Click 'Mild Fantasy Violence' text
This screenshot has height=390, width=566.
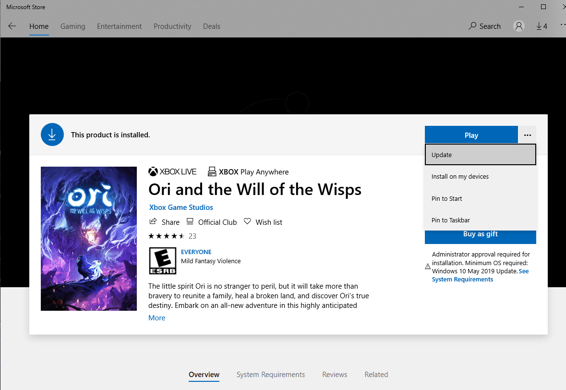click(211, 261)
